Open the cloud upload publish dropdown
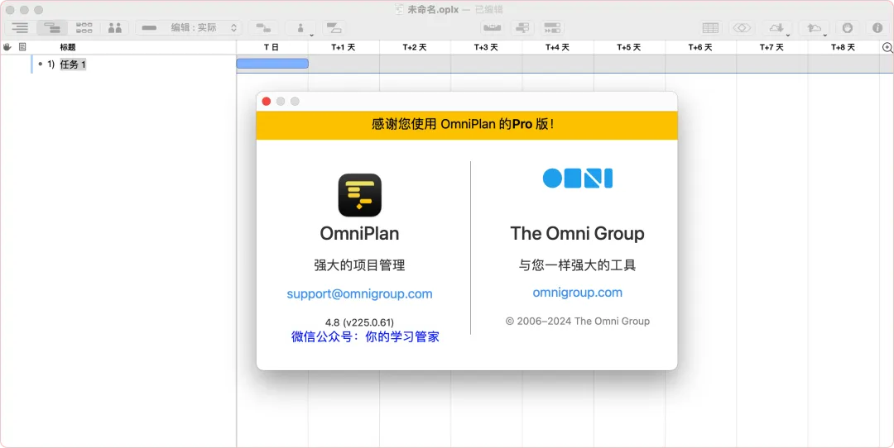This screenshot has height=448, width=894. pos(814,27)
